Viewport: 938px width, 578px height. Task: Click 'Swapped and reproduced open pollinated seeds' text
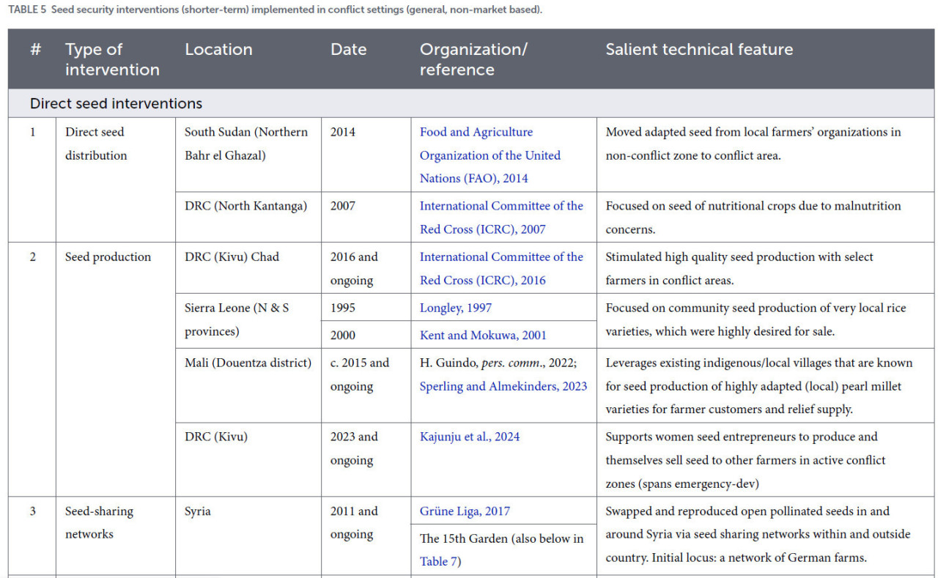point(758,534)
